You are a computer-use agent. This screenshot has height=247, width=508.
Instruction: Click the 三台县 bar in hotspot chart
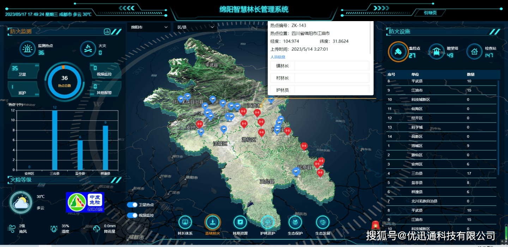pyautogui.click(x=55, y=140)
